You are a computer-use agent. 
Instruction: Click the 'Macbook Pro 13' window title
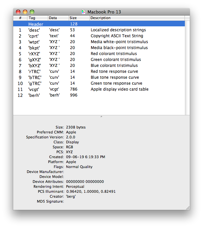[x=104, y=12]
